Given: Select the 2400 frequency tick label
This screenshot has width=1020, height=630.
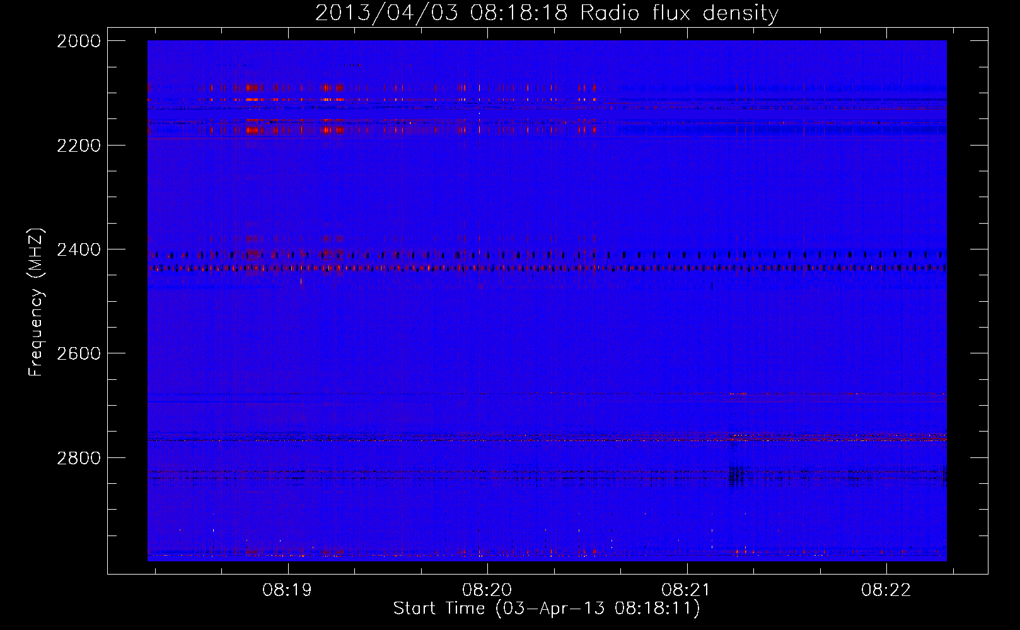Looking at the screenshot, I should 78,249.
